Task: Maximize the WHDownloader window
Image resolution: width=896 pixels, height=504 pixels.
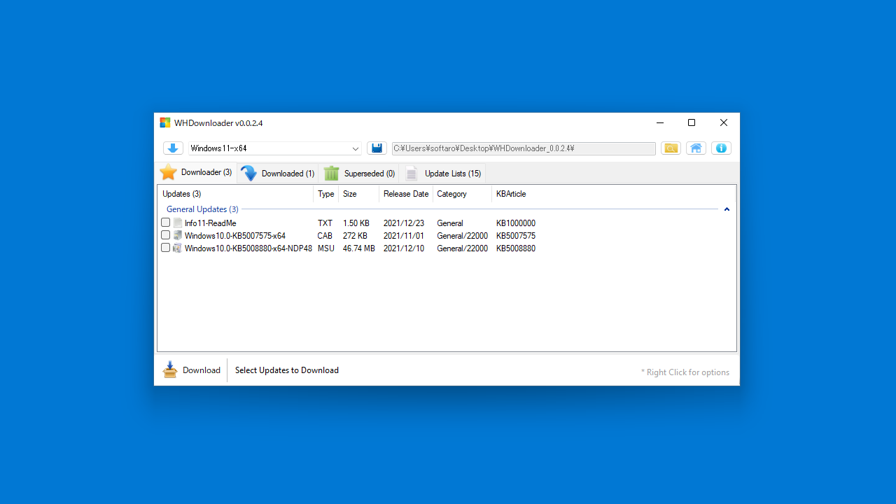Action: coord(692,122)
